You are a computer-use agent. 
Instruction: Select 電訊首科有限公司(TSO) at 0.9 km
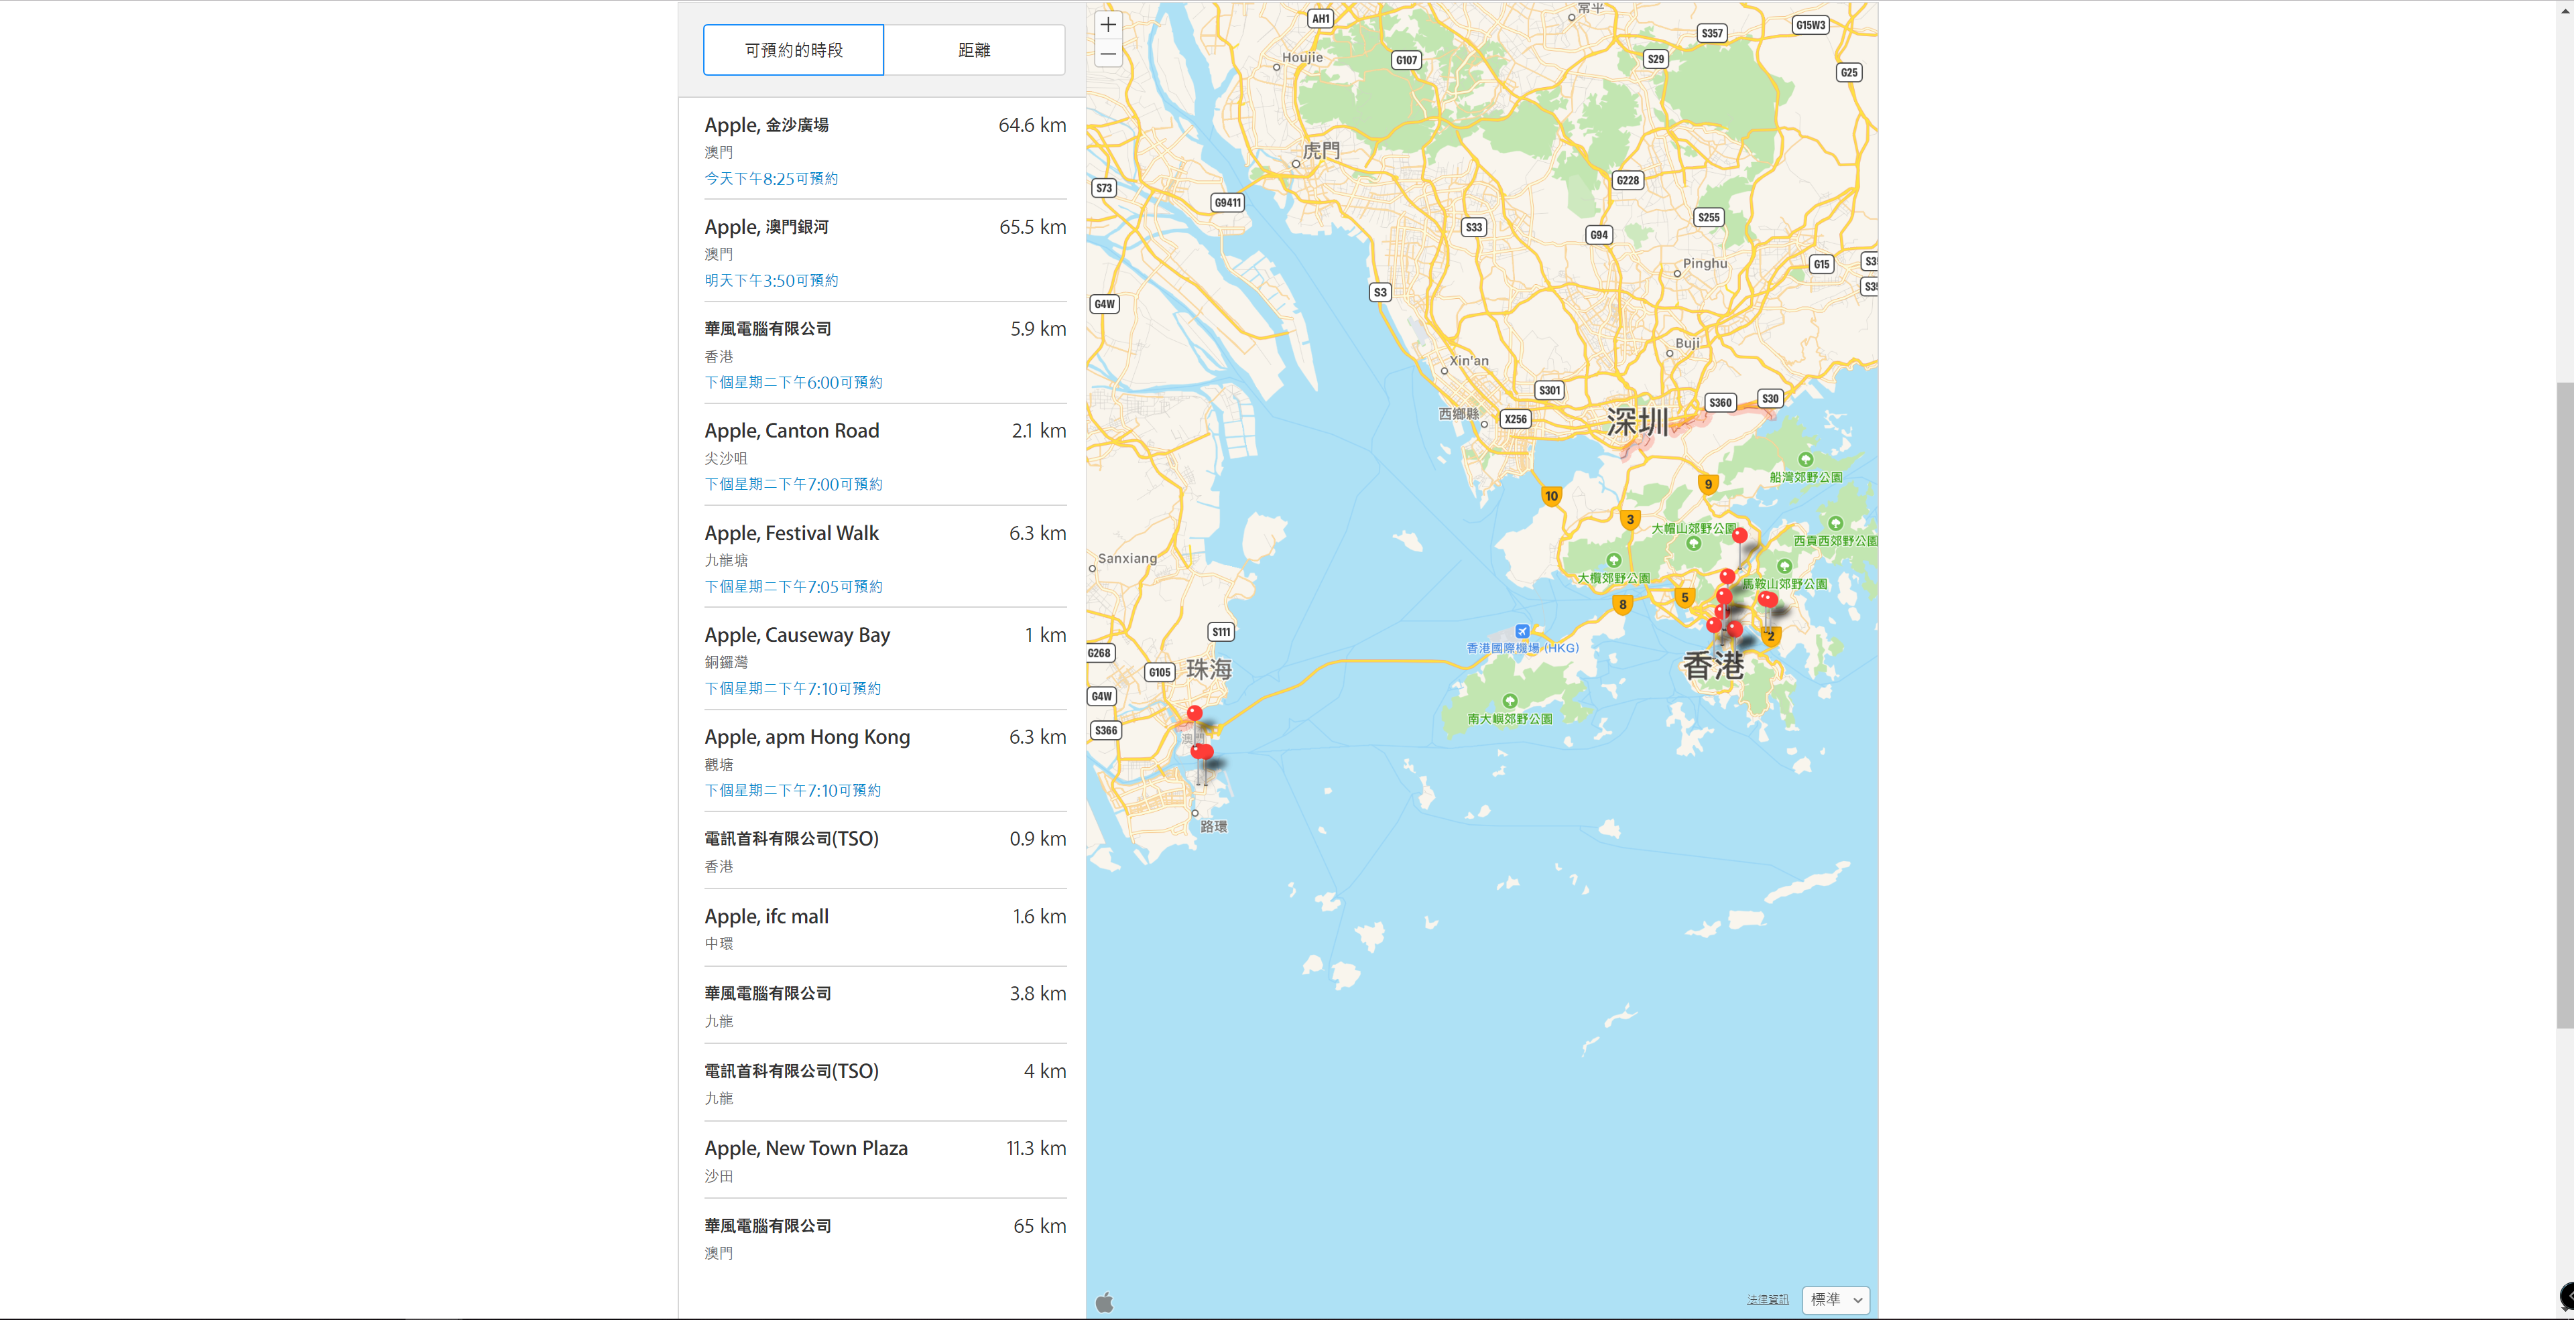(885, 851)
